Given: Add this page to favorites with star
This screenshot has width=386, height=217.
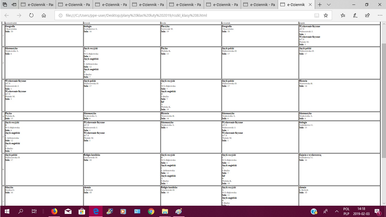Looking at the screenshot, I should (x=326, y=16).
